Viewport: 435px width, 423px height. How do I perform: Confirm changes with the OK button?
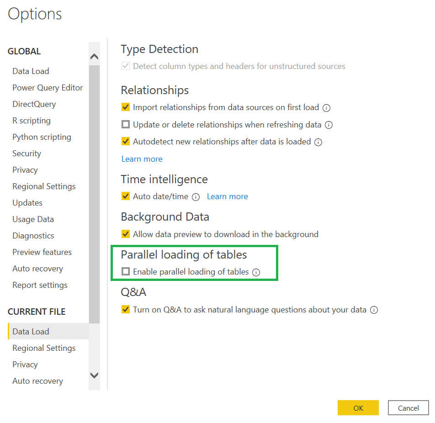pyautogui.click(x=358, y=408)
